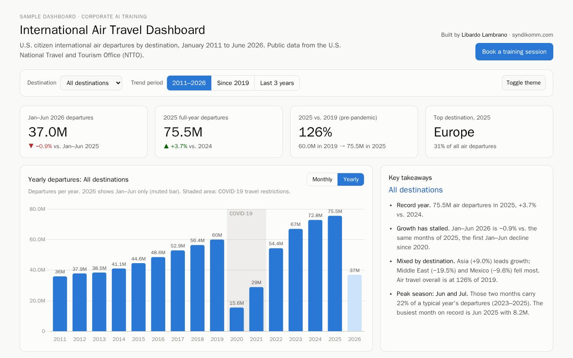Click the Peak season takeaway bullet
Screen dimensions: 573x358
point(470,303)
